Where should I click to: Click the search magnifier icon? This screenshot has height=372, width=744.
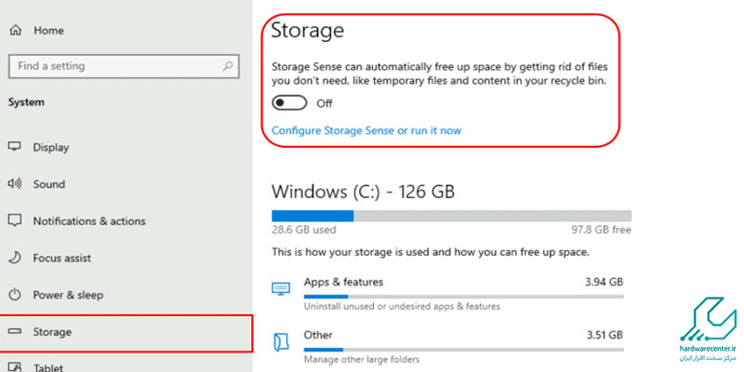(227, 66)
